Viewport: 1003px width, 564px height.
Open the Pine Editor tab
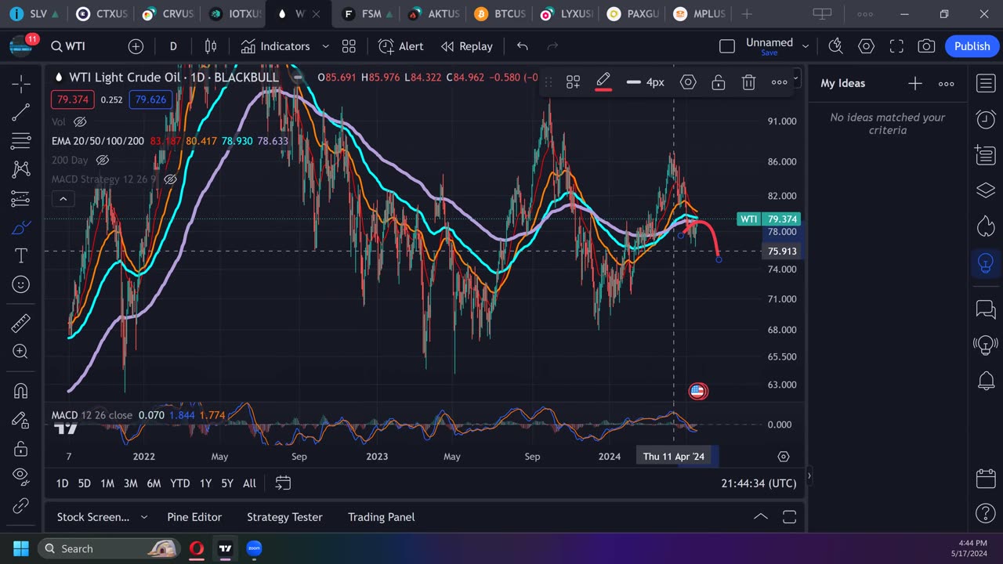(x=194, y=517)
